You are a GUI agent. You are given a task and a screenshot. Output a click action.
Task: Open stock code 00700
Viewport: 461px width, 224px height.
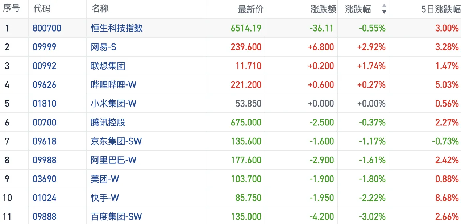(45, 123)
